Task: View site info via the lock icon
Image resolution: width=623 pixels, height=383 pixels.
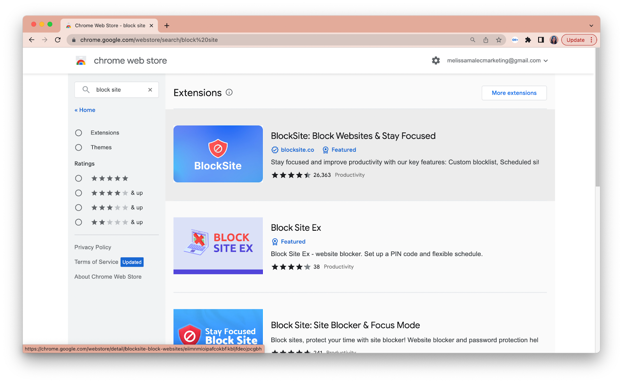Action: [x=74, y=40]
